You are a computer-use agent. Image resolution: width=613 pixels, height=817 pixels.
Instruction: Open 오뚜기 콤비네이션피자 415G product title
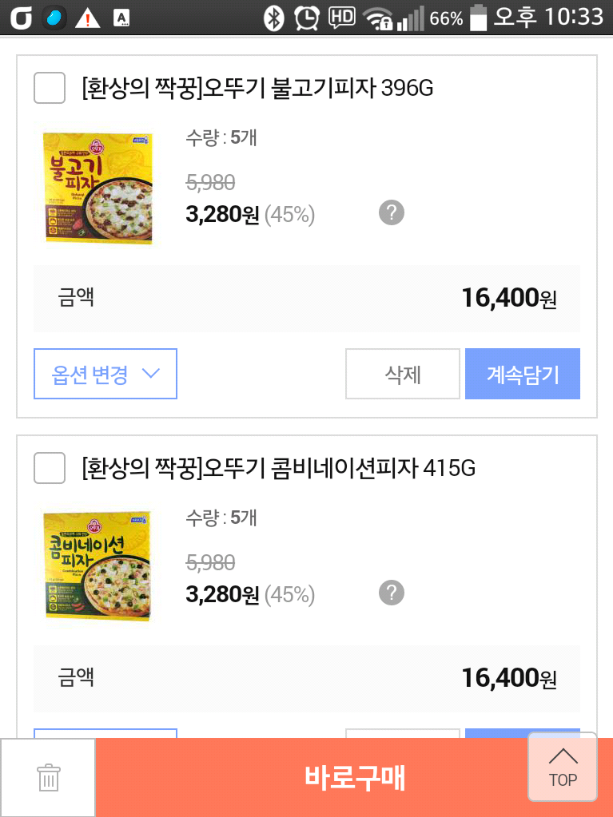tap(278, 468)
